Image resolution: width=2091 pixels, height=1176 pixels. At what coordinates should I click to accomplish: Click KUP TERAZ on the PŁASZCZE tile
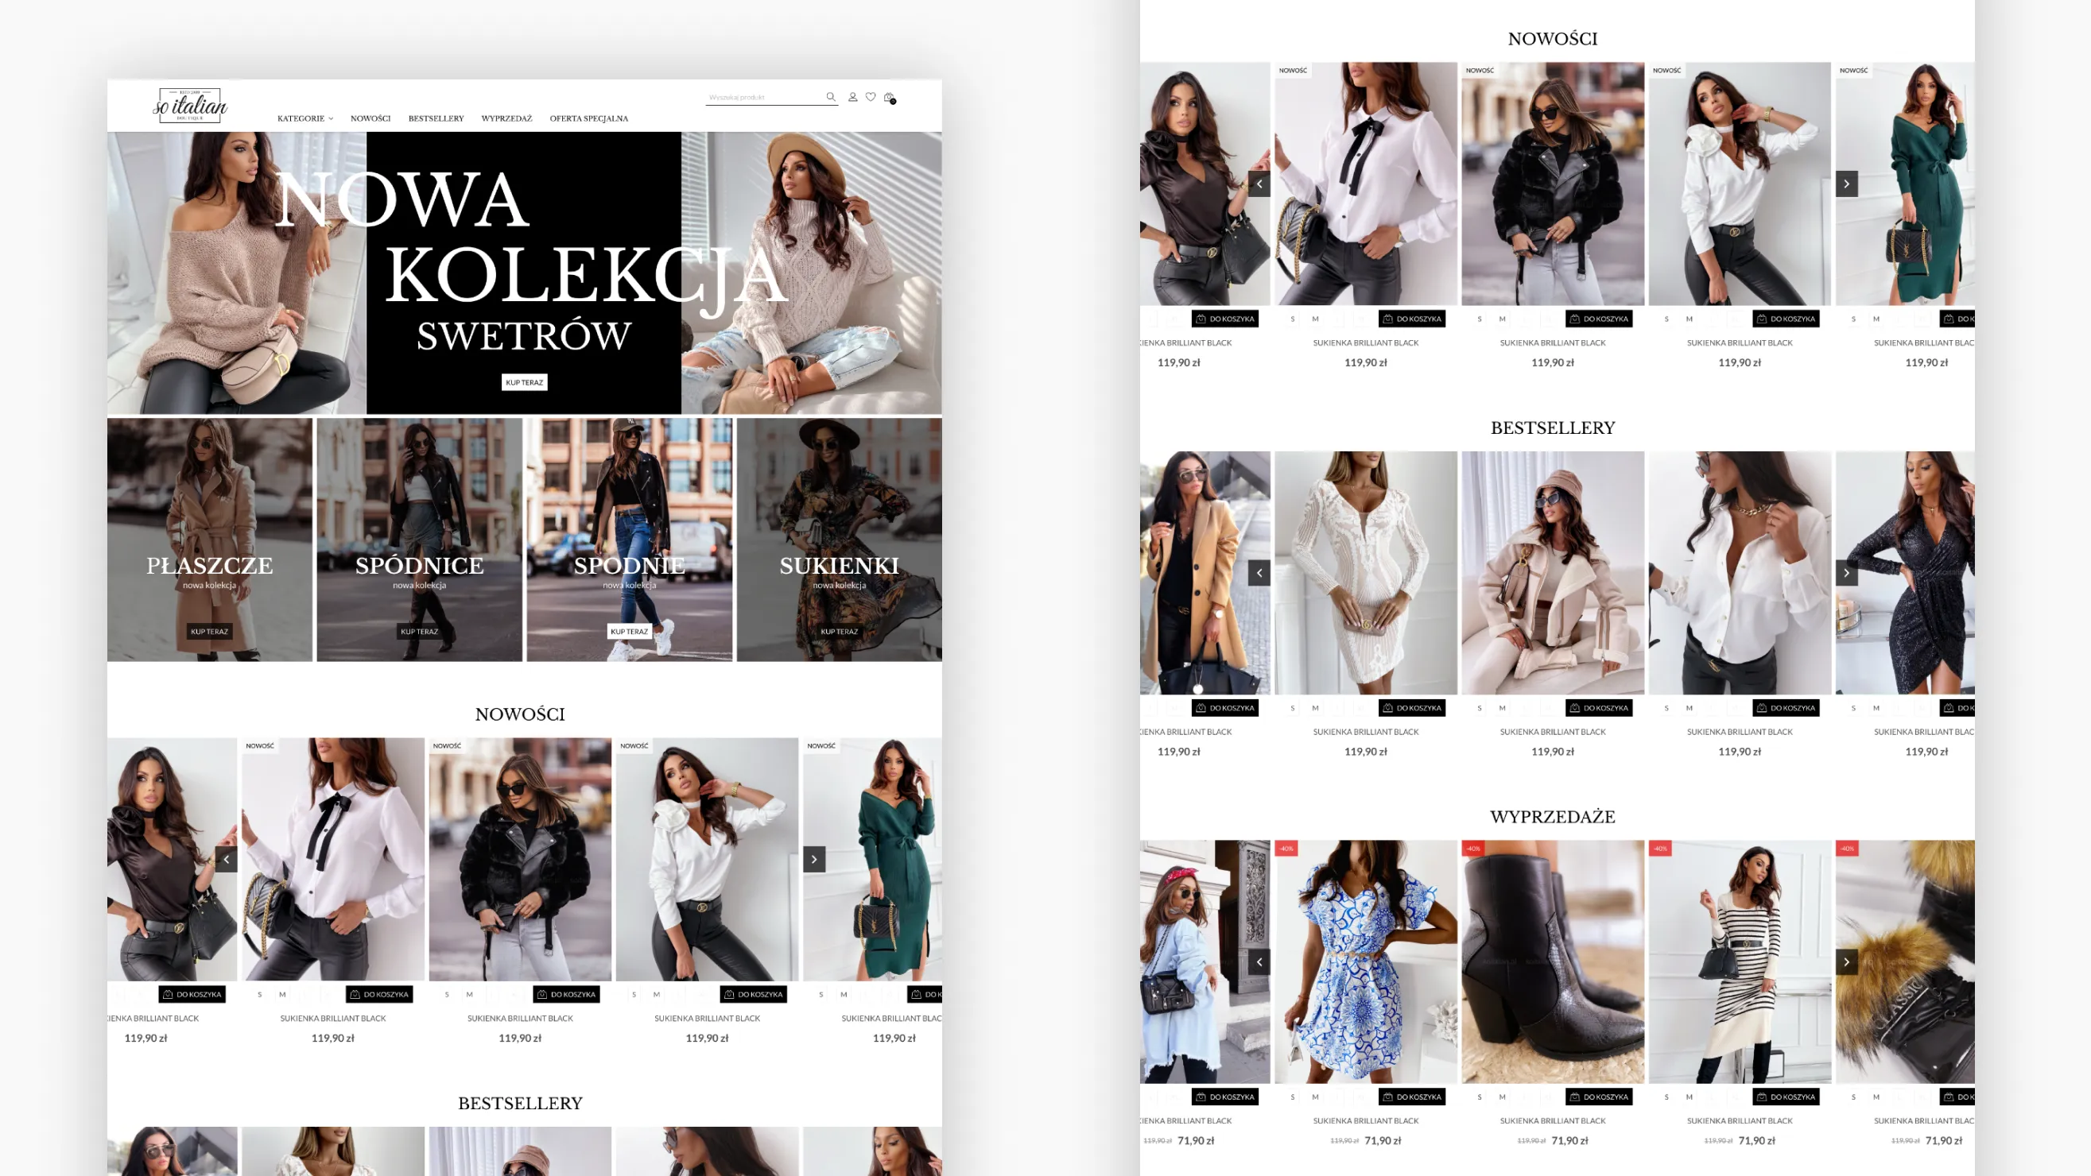click(x=209, y=631)
